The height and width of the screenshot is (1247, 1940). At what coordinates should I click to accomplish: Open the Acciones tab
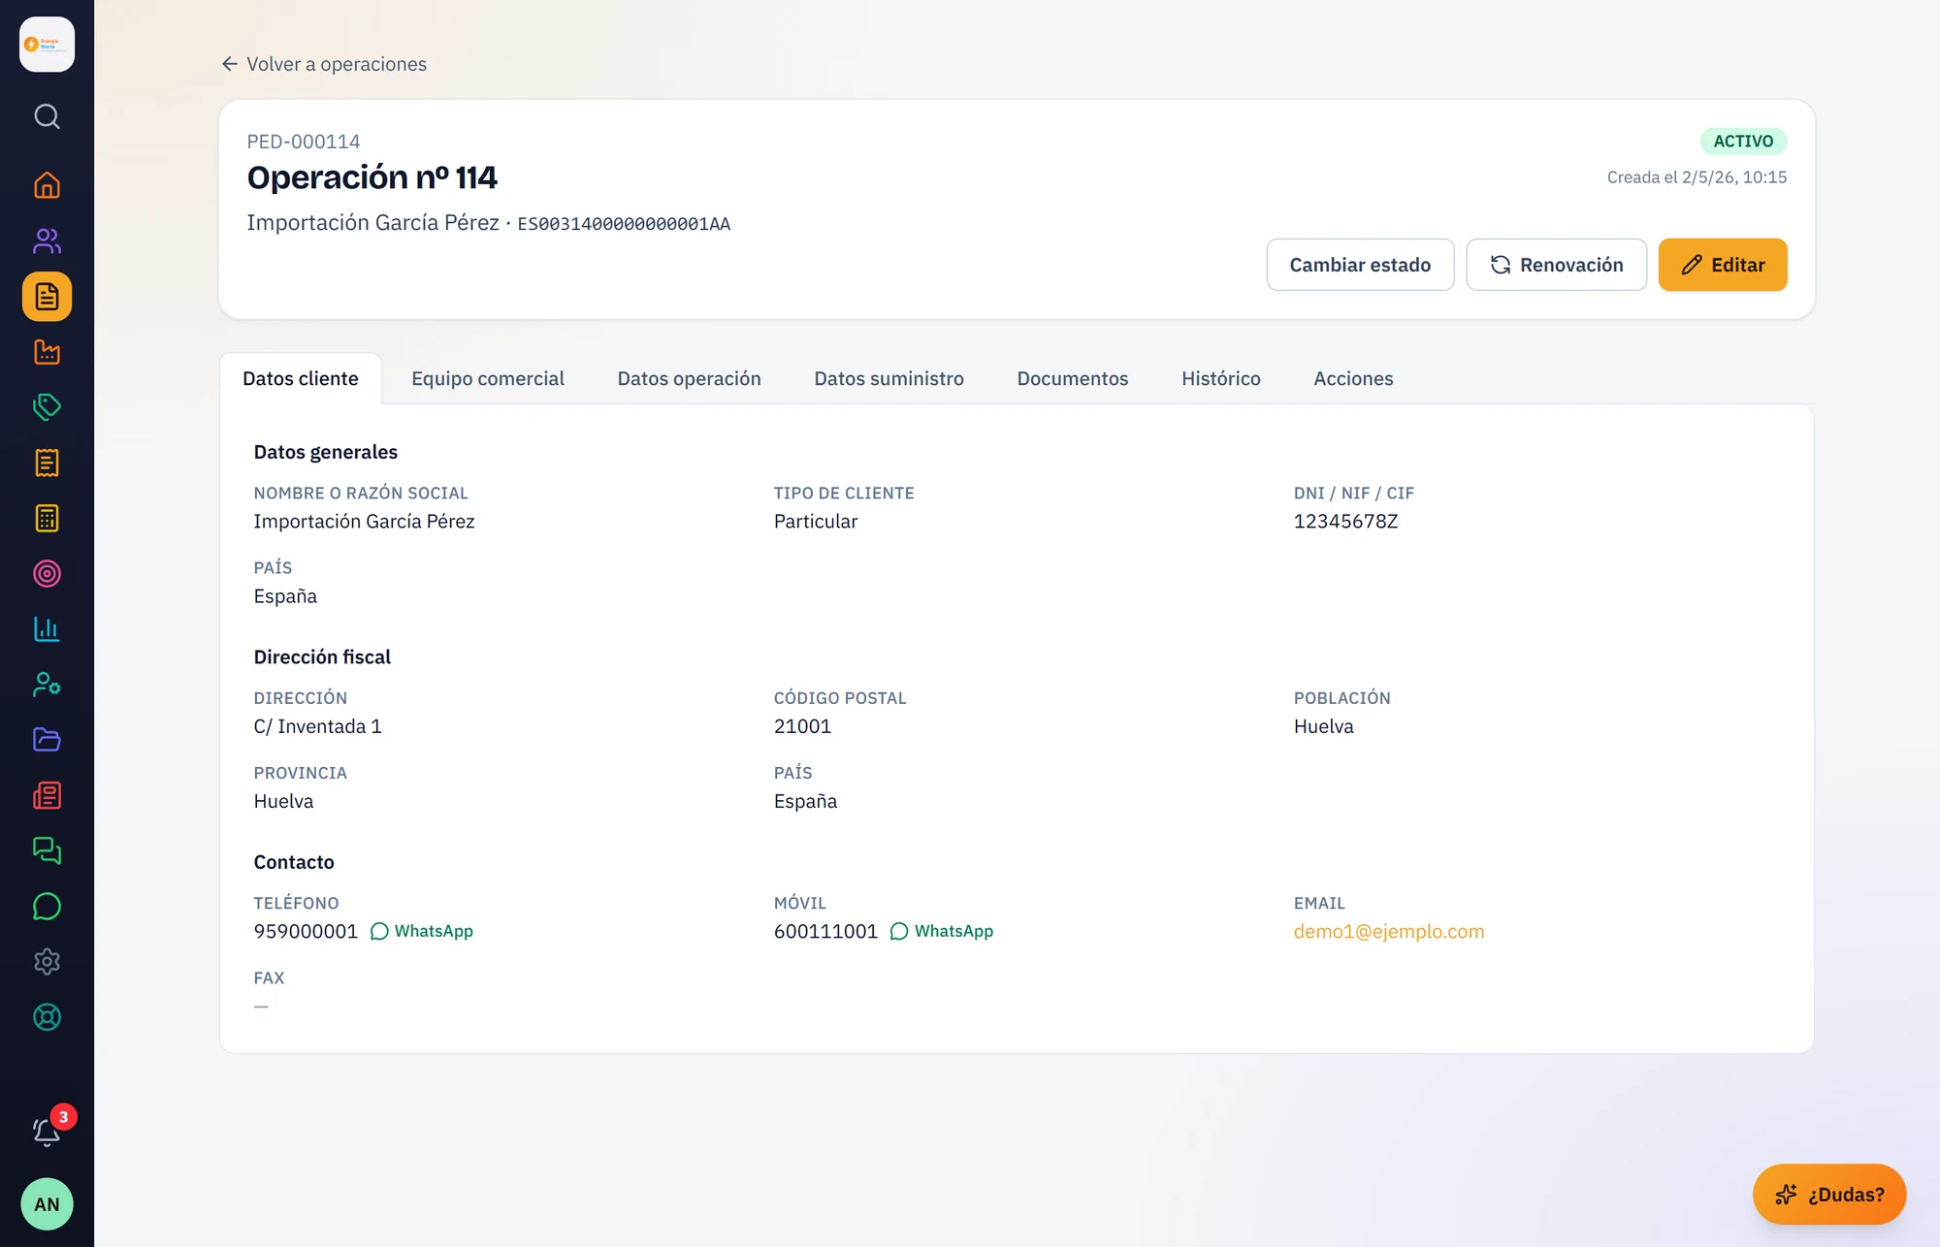pyautogui.click(x=1353, y=378)
